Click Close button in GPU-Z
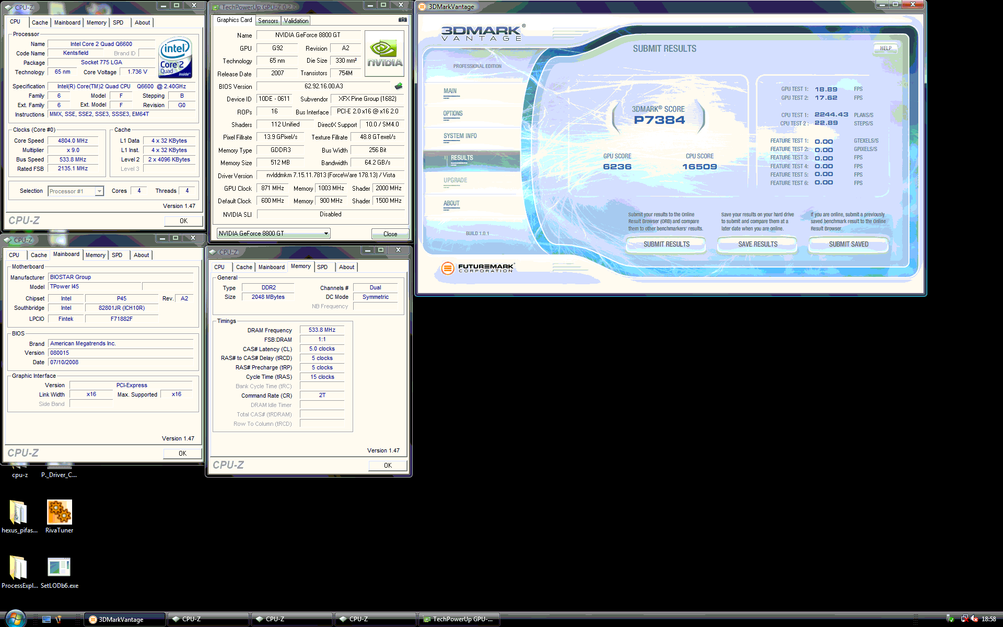 [x=390, y=234]
